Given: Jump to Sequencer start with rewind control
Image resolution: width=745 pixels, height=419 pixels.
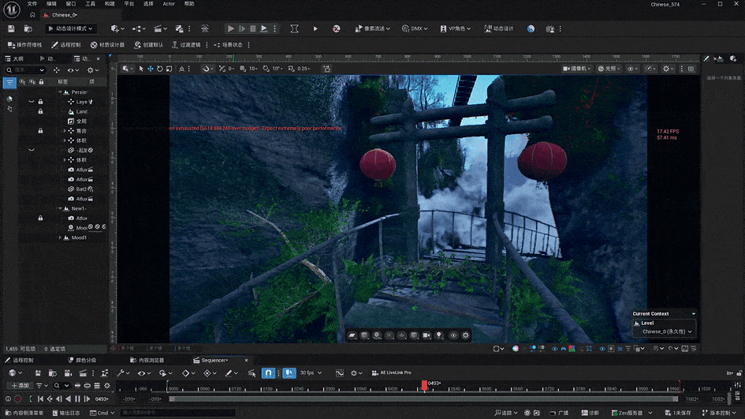Looking at the screenshot, I should 40,399.
